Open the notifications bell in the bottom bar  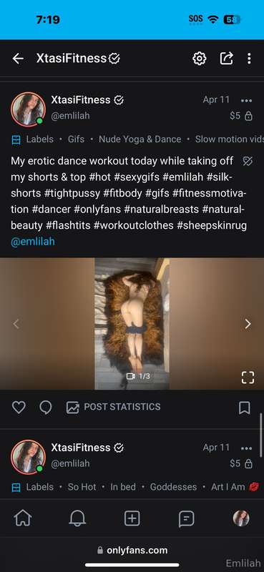(x=77, y=518)
